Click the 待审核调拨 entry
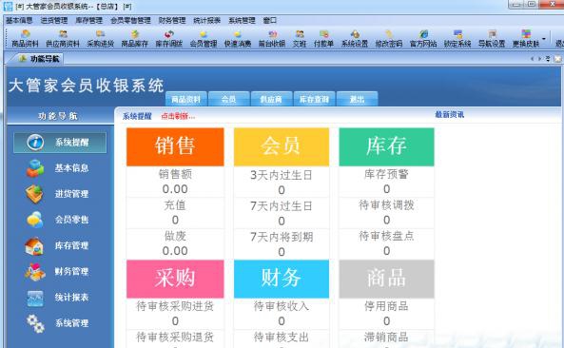Image resolution: width=564 pixels, height=348 pixels. click(386, 205)
